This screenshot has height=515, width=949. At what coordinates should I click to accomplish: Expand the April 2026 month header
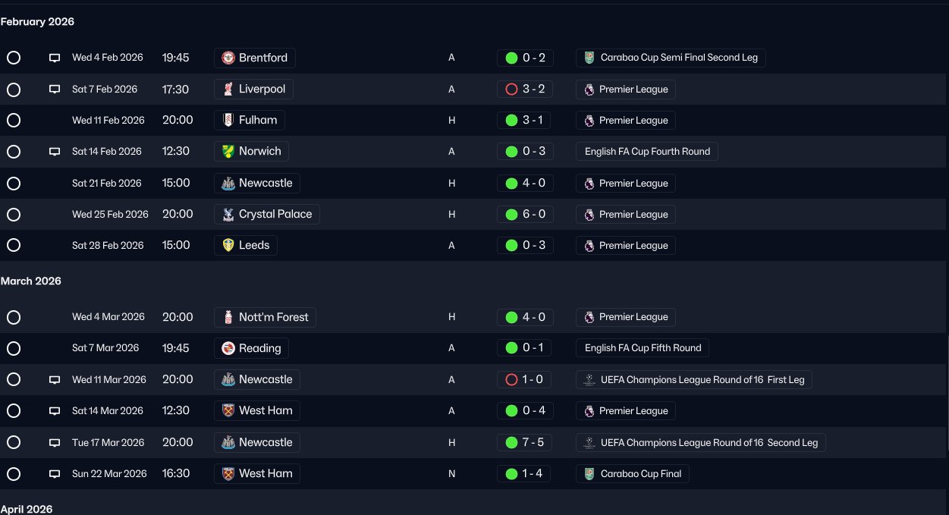(x=27, y=509)
